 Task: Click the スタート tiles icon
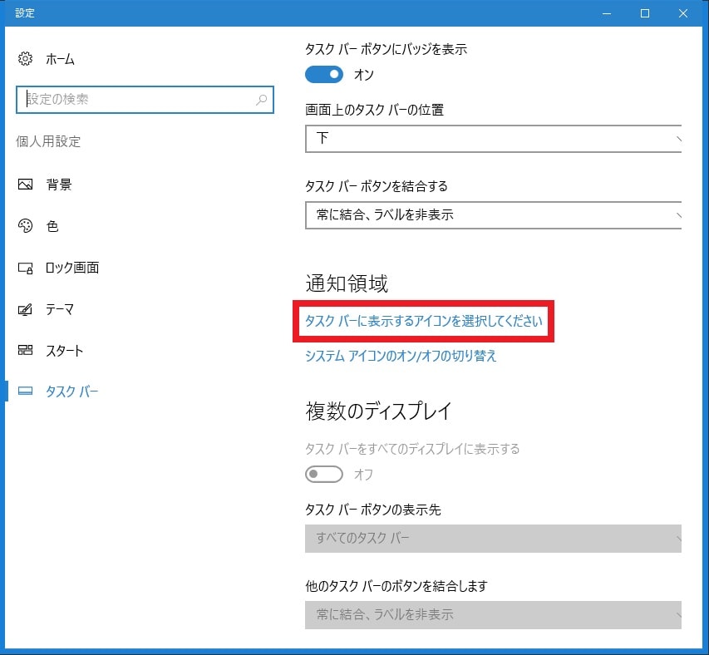tap(25, 350)
